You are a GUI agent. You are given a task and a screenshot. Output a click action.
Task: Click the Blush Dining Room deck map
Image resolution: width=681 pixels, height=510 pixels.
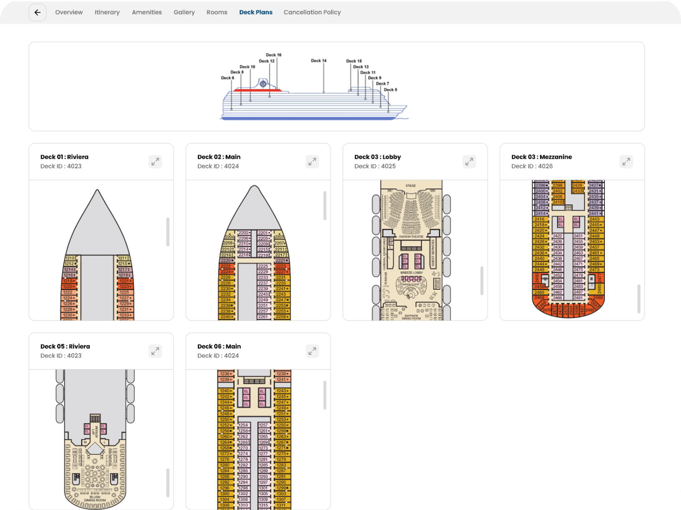click(x=95, y=439)
